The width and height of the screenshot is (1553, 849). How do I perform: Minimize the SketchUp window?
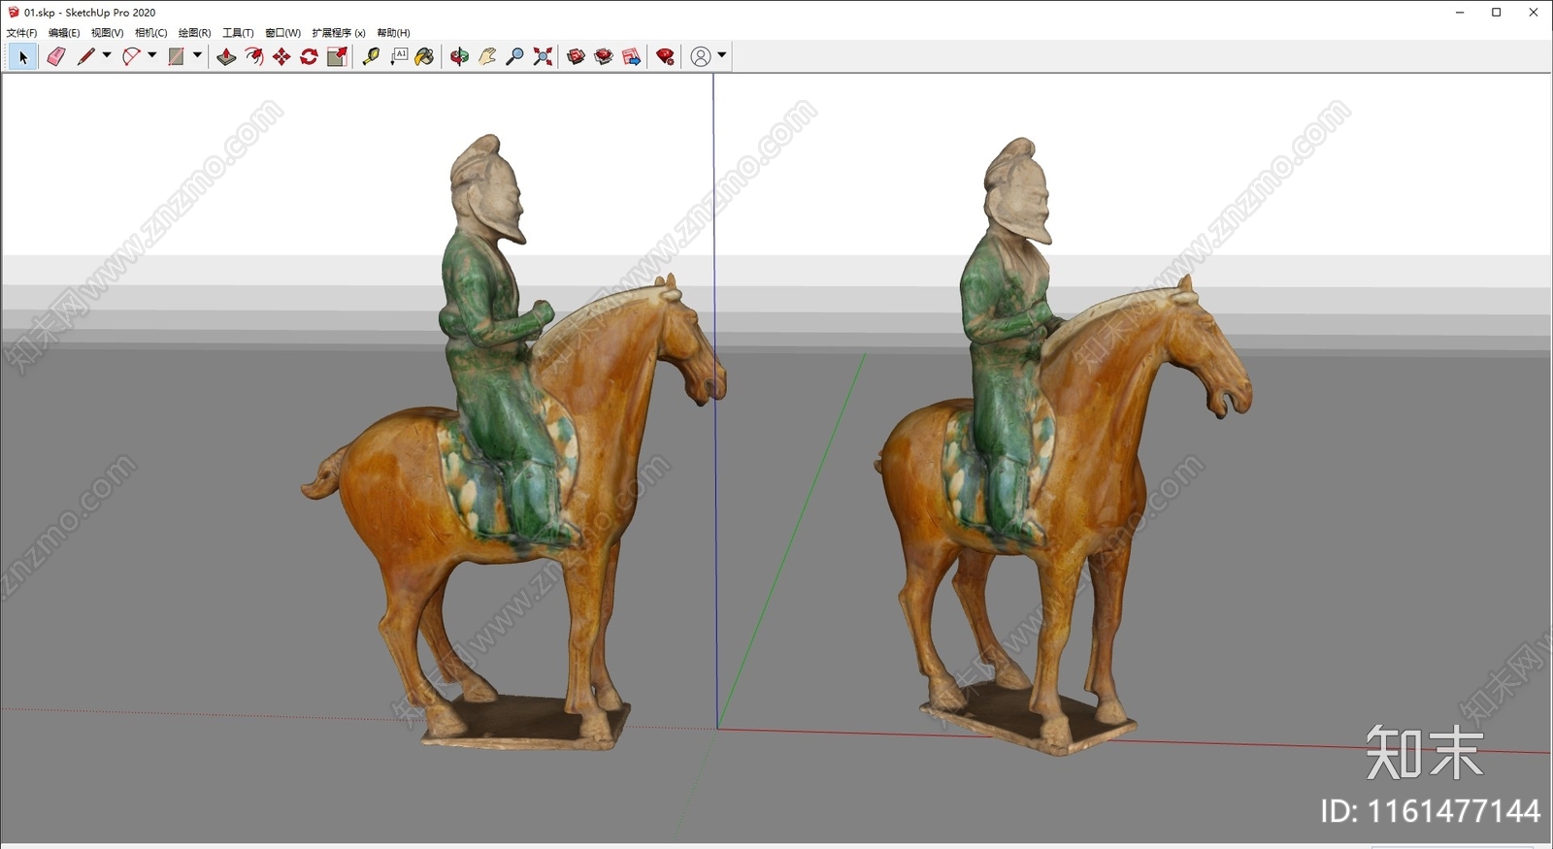pyautogui.click(x=1459, y=13)
